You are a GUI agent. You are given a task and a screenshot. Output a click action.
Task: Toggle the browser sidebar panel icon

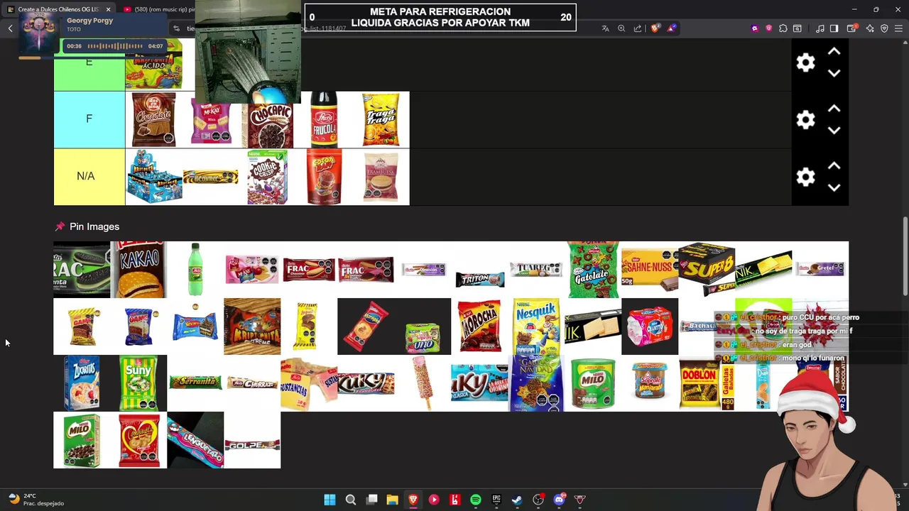point(834,28)
